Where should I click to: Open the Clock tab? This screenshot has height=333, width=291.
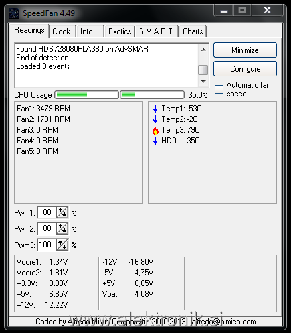tap(62, 31)
